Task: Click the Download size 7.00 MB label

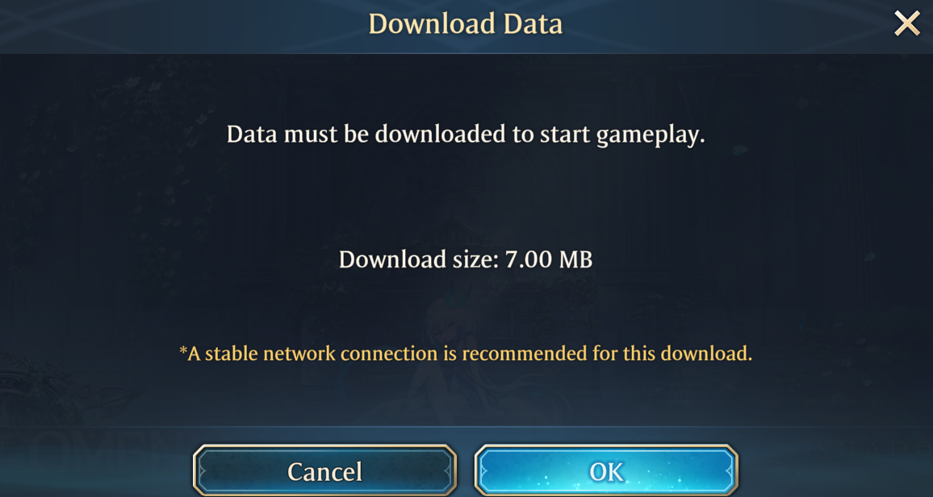Action: click(466, 259)
